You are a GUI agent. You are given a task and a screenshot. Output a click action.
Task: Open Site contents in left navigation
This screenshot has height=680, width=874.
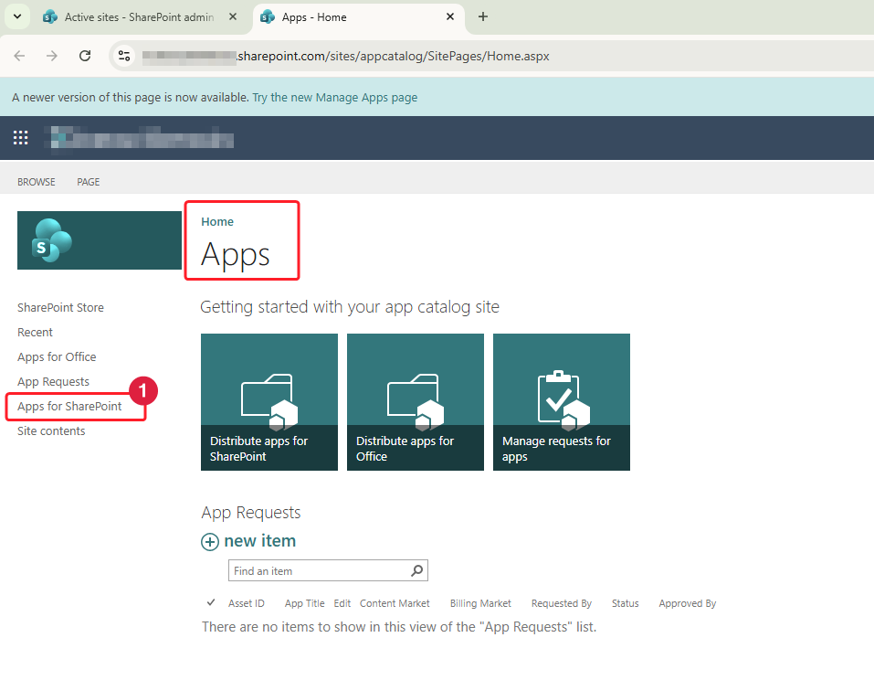[51, 430]
